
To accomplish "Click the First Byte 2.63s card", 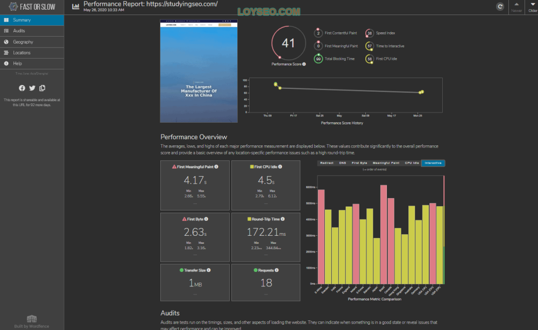I will point(195,237).
